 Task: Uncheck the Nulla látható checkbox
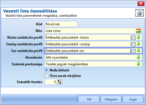pos(46,70)
